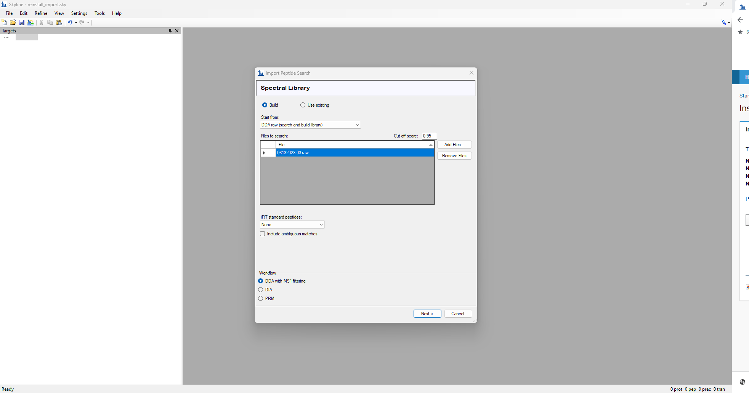Select the Use existing radio button

[303, 105]
